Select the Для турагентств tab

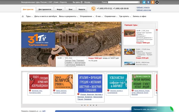[45, 10]
